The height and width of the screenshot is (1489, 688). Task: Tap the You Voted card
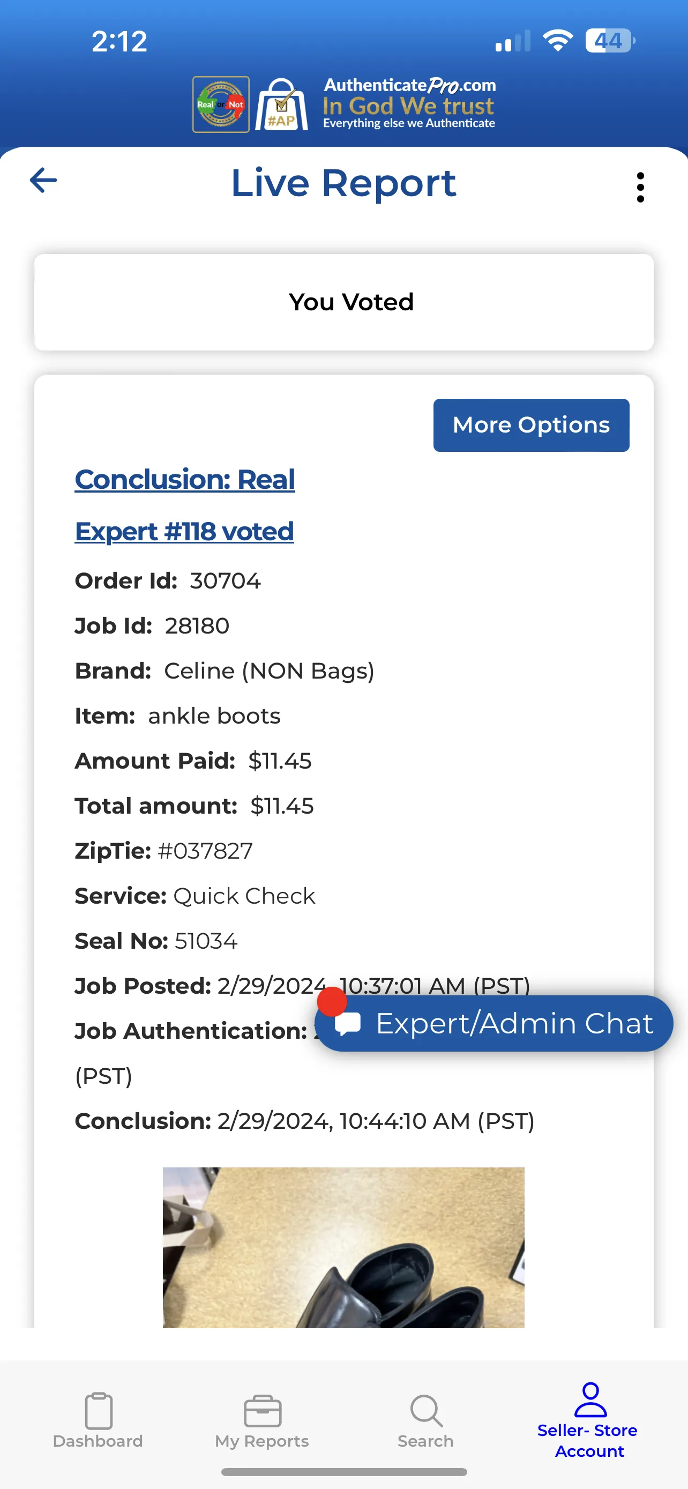tap(343, 302)
